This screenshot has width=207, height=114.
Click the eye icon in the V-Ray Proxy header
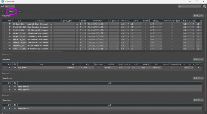coord(10,21)
